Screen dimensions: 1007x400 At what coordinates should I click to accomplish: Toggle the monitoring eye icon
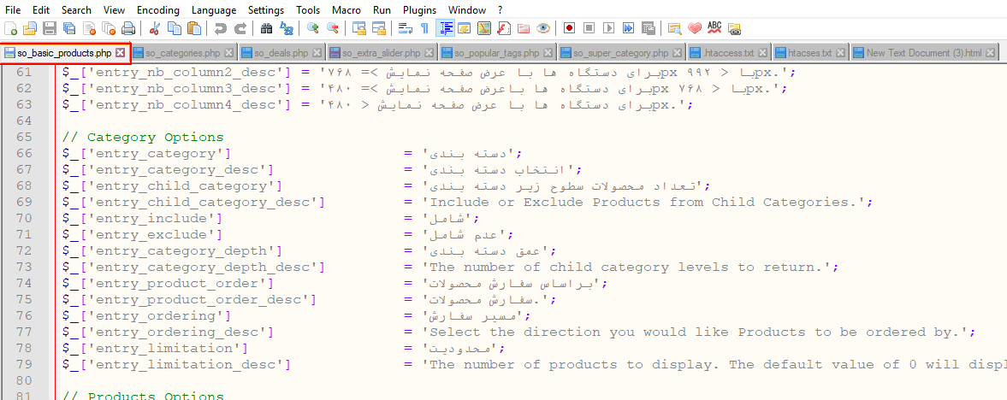click(x=543, y=28)
